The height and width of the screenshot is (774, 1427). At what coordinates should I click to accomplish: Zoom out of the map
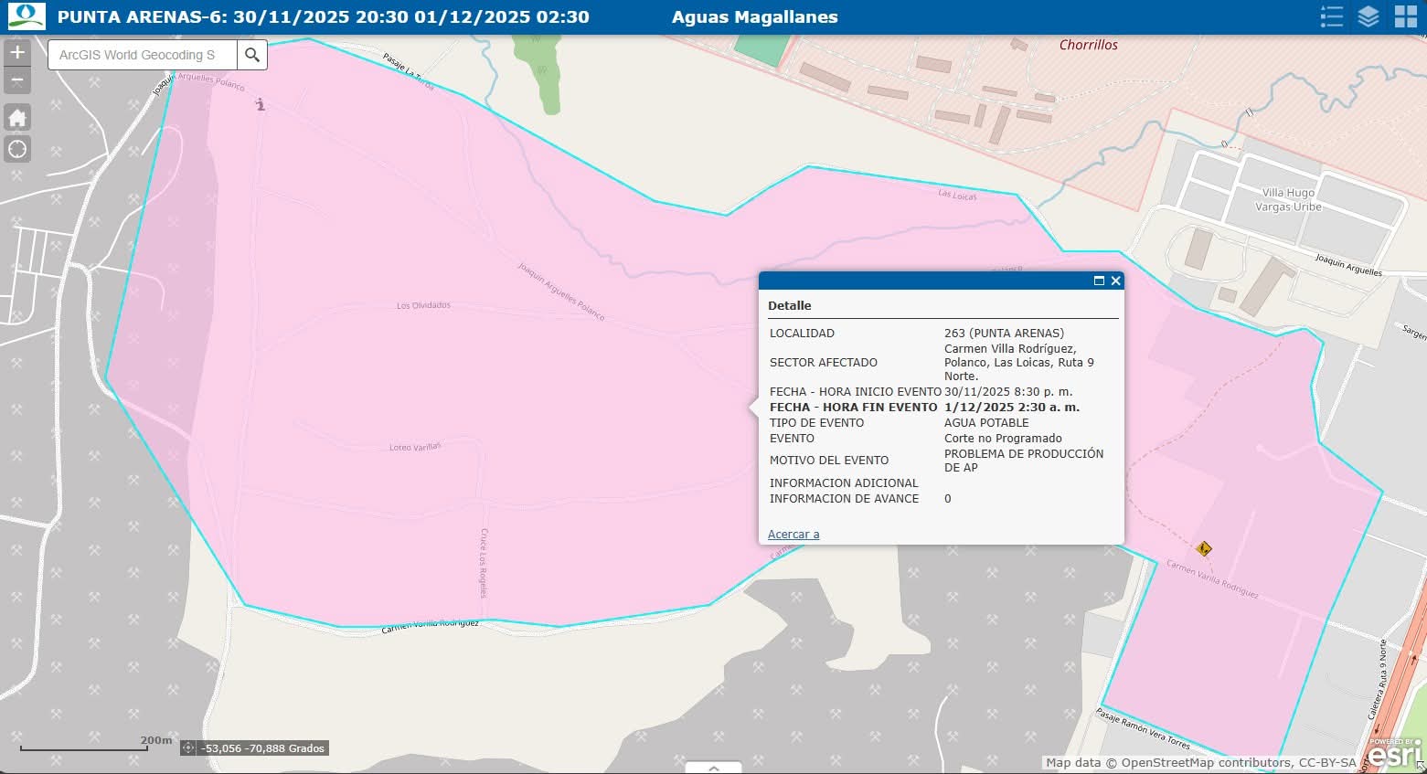coord(17,80)
